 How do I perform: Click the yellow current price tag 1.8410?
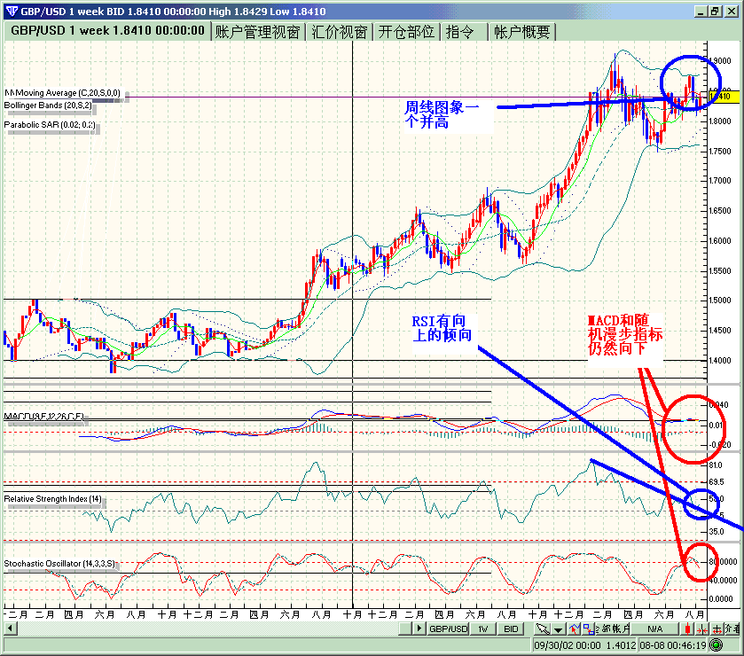(x=724, y=97)
